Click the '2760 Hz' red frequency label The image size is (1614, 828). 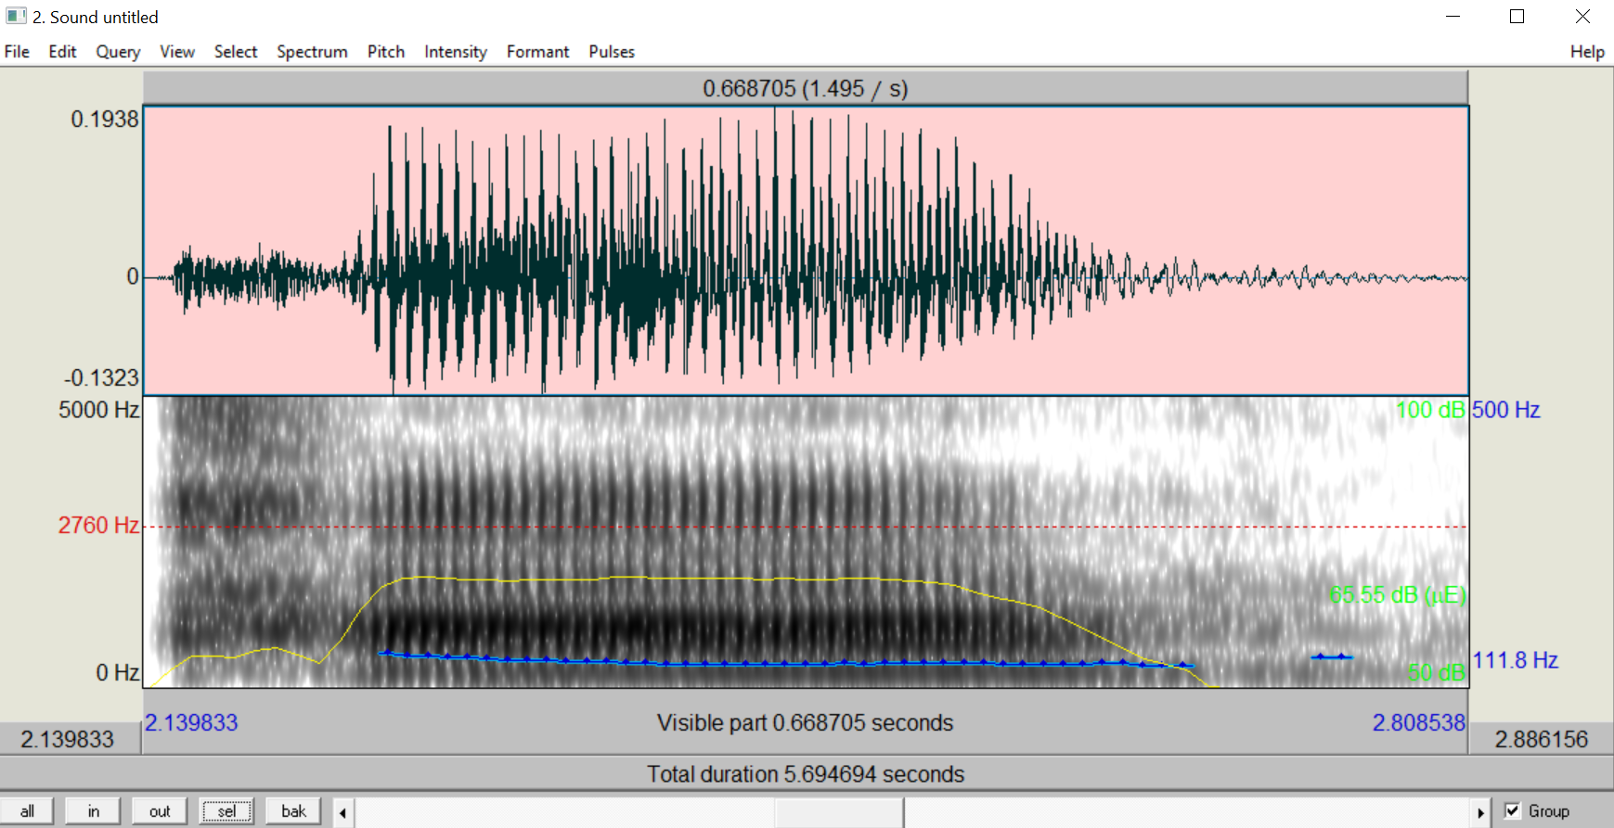[x=98, y=525]
